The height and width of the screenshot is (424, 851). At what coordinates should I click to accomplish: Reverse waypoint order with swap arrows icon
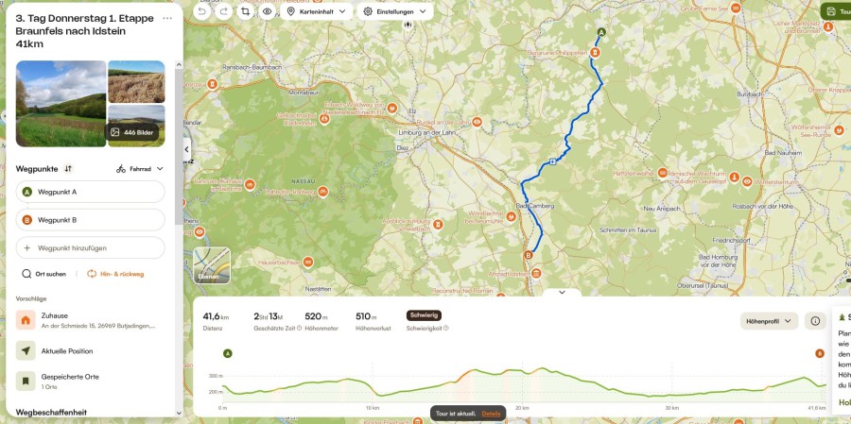click(68, 169)
